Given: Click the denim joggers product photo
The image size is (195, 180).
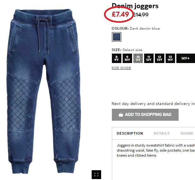Looking at the screenshot, I should [x=44, y=91].
